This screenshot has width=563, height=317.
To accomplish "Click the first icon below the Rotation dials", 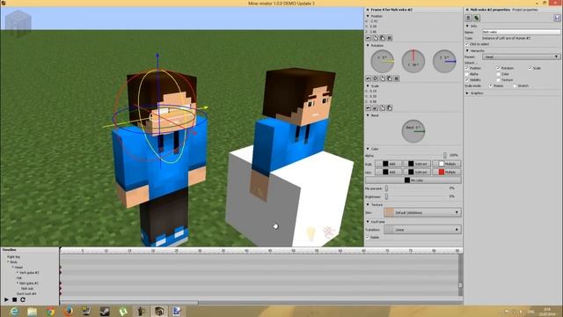I will coord(369,78).
